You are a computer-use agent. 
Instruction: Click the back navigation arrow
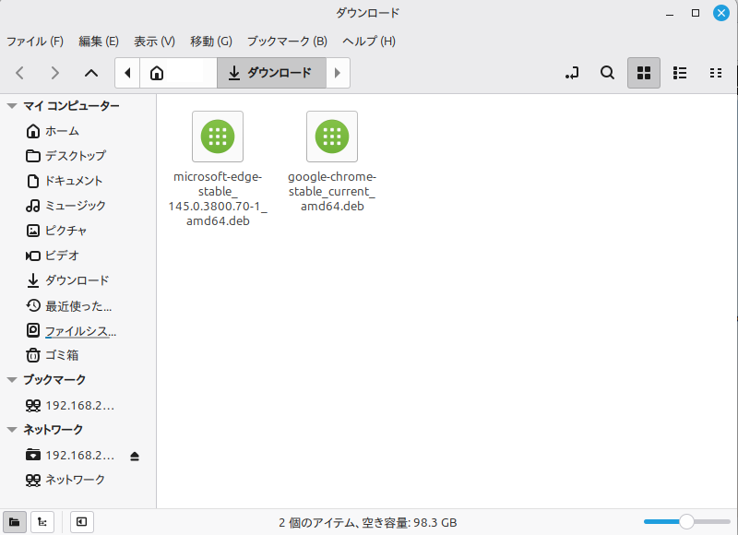[x=20, y=73]
